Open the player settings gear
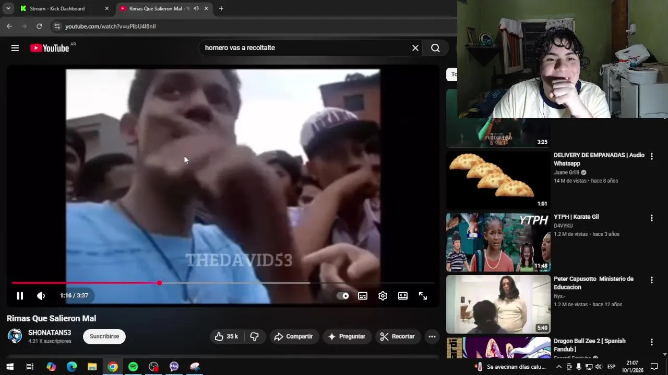 383,296
